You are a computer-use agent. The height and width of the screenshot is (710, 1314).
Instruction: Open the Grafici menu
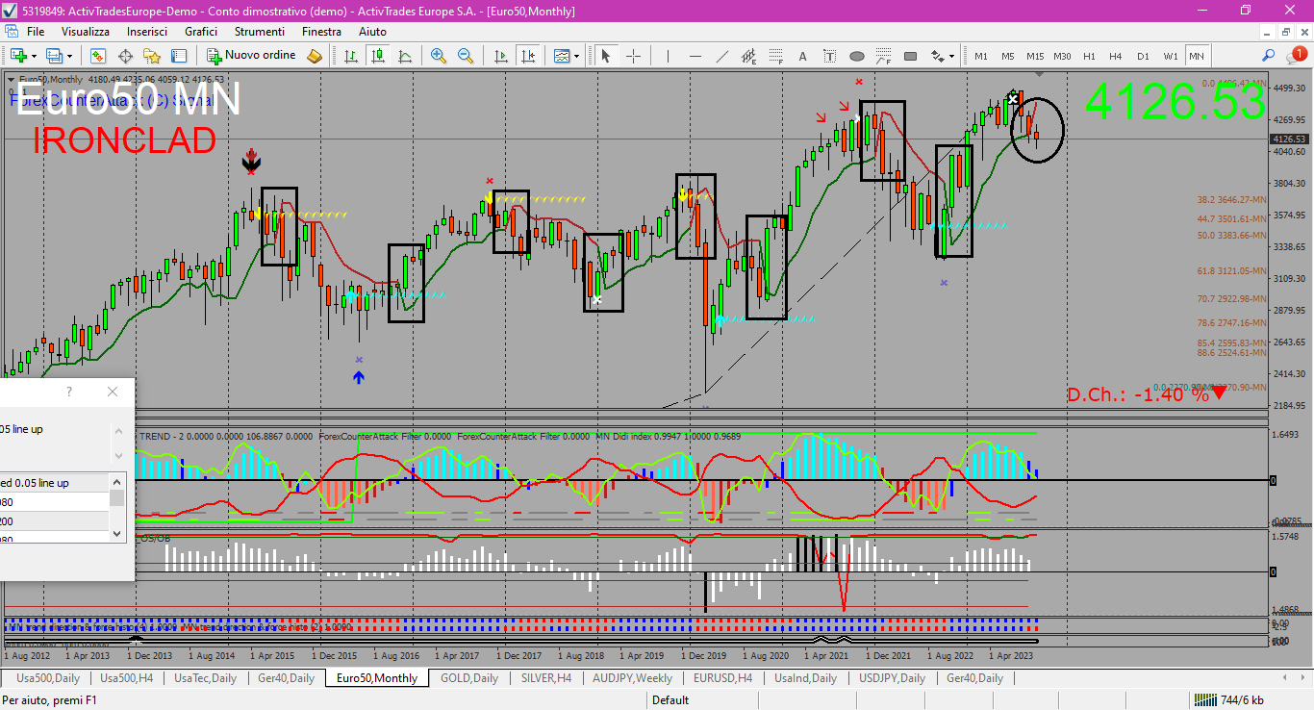(201, 32)
